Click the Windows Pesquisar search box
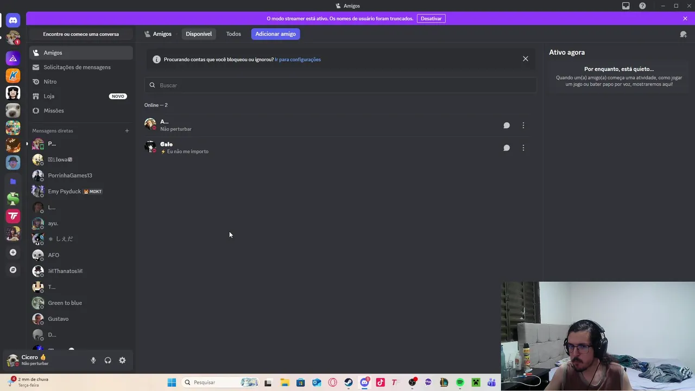This screenshot has width=695, height=391. pos(220,382)
